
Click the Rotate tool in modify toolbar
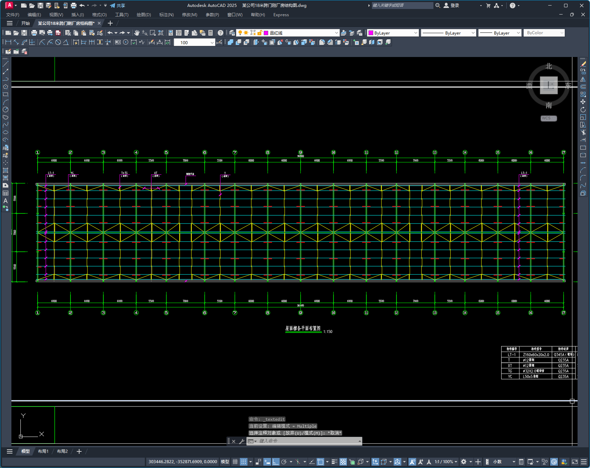(x=583, y=109)
